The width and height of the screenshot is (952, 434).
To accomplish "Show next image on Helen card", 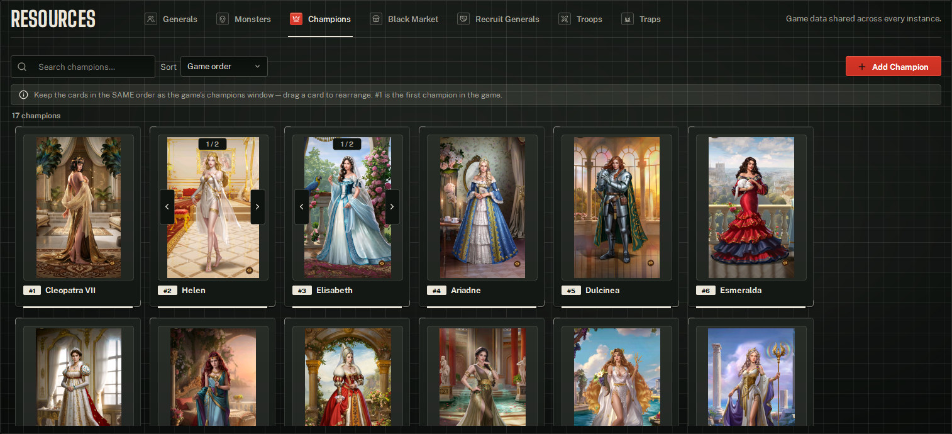I will pos(257,207).
